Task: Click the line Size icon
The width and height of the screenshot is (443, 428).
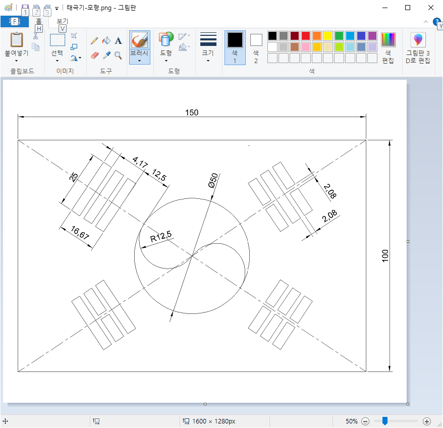Action: pos(208,39)
